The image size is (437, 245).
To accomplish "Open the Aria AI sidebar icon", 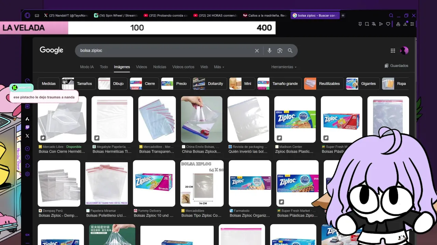I will click(x=27, y=119).
